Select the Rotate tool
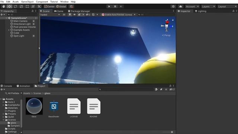238x134 pixels. point(15,6)
